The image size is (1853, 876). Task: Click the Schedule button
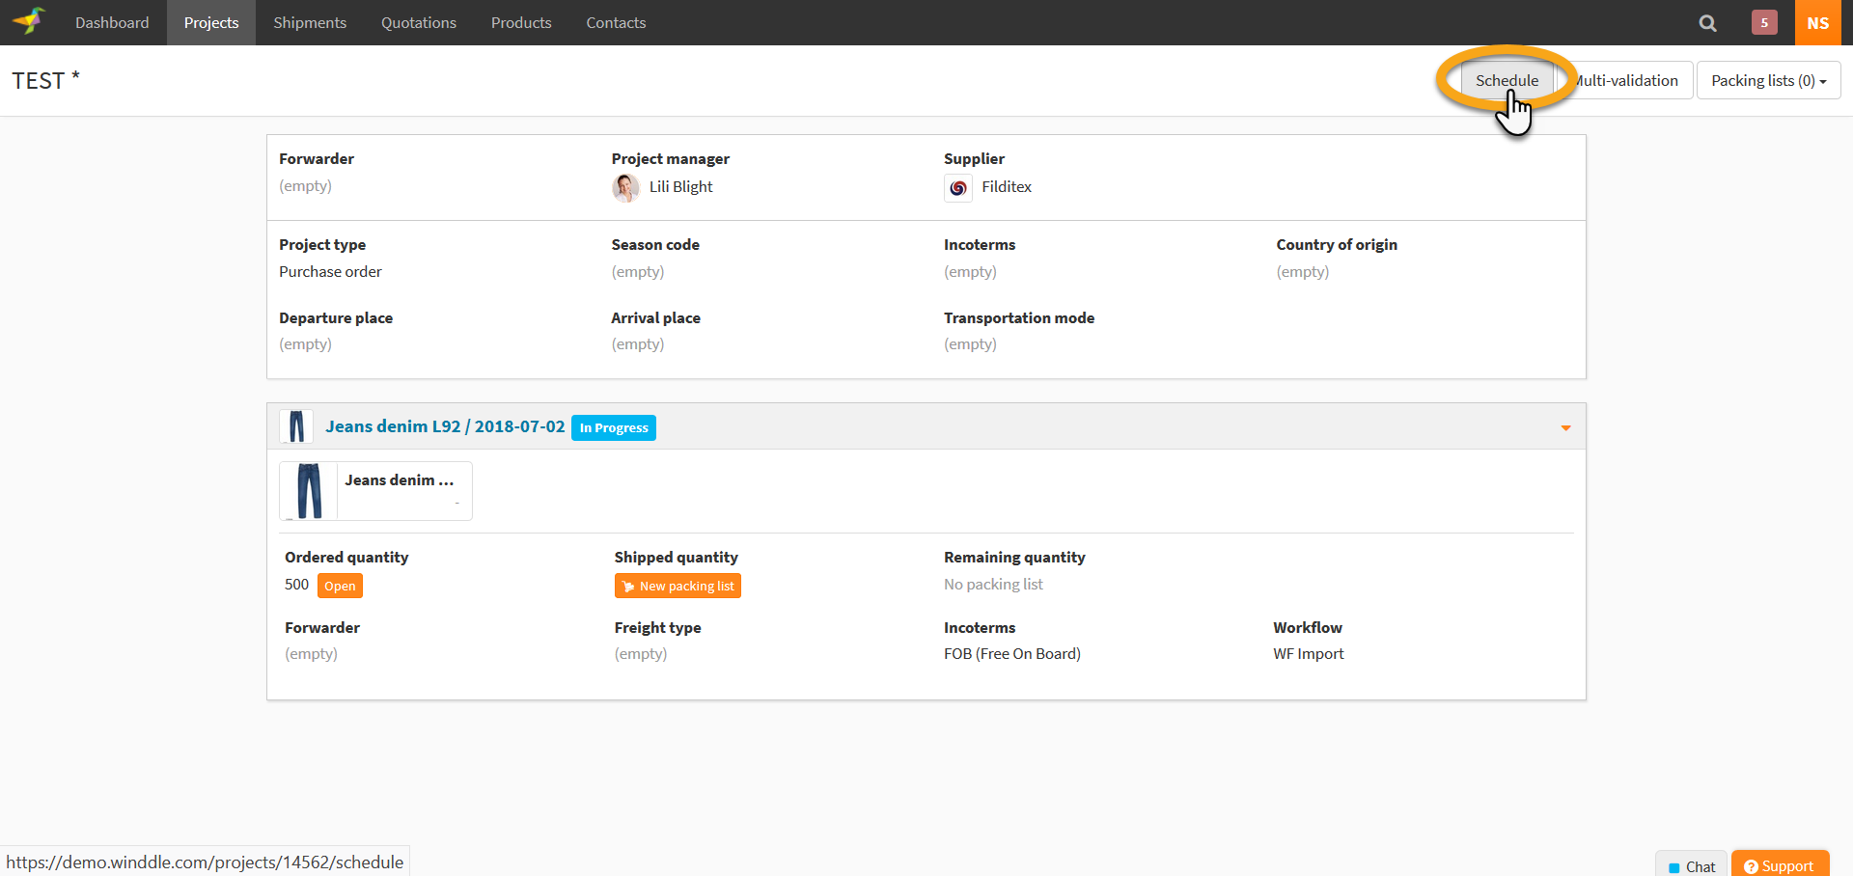(1506, 81)
